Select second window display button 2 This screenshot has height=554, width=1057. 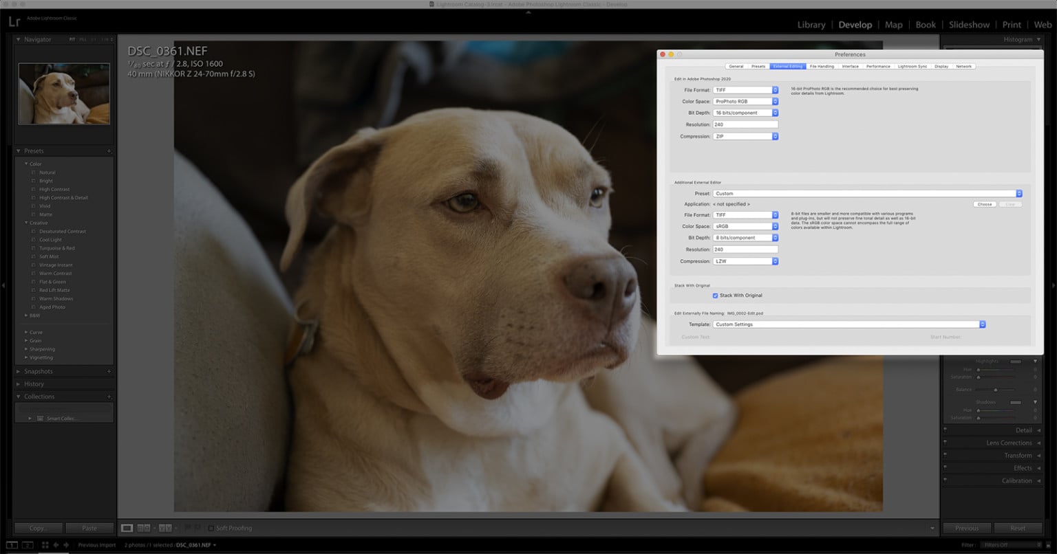click(28, 545)
